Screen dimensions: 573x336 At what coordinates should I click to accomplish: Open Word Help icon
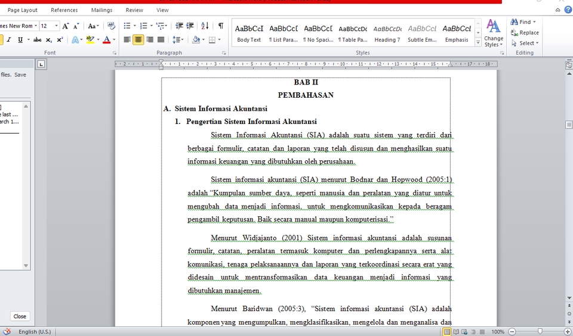click(568, 10)
